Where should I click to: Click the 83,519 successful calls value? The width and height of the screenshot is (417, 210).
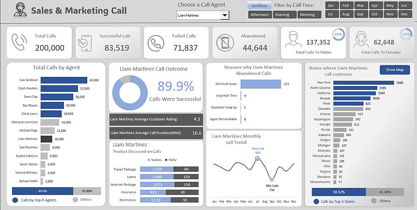pos(116,48)
